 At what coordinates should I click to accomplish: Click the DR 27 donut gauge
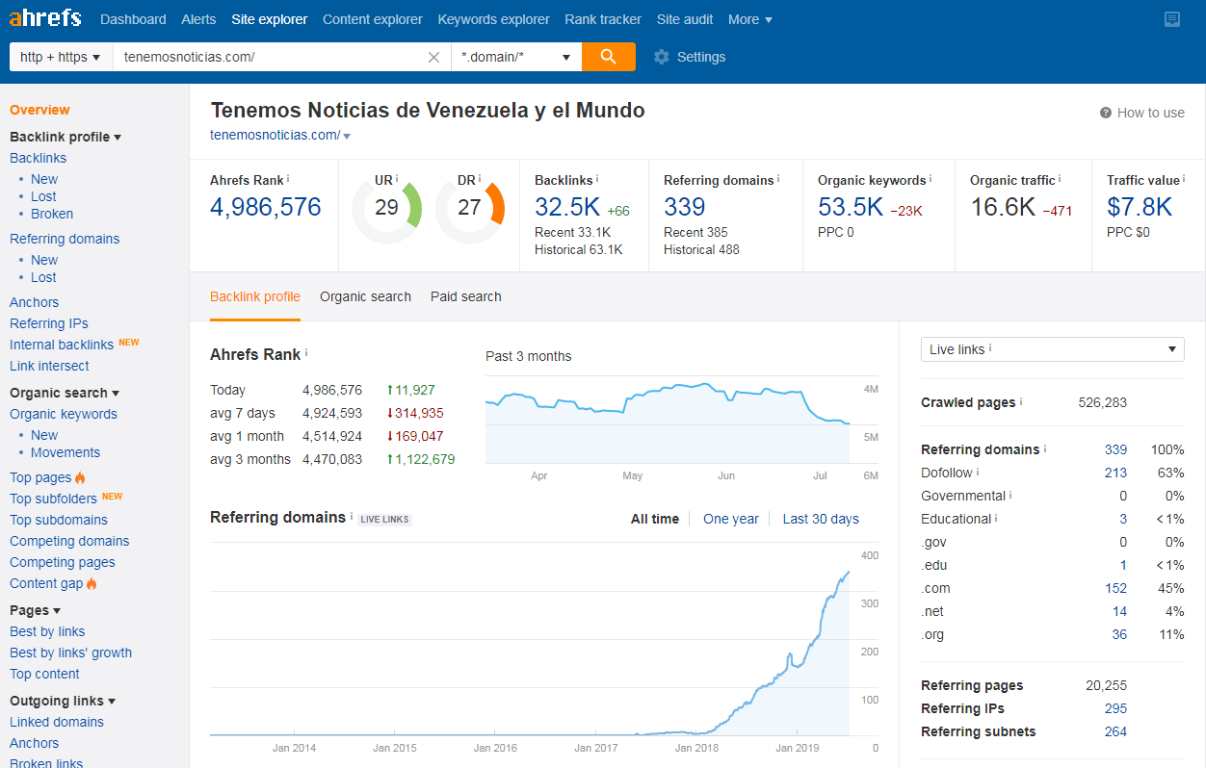pyautogui.click(x=470, y=208)
